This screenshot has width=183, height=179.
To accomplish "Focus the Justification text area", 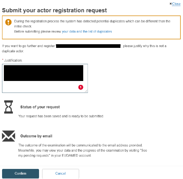I will click(x=45, y=78).
